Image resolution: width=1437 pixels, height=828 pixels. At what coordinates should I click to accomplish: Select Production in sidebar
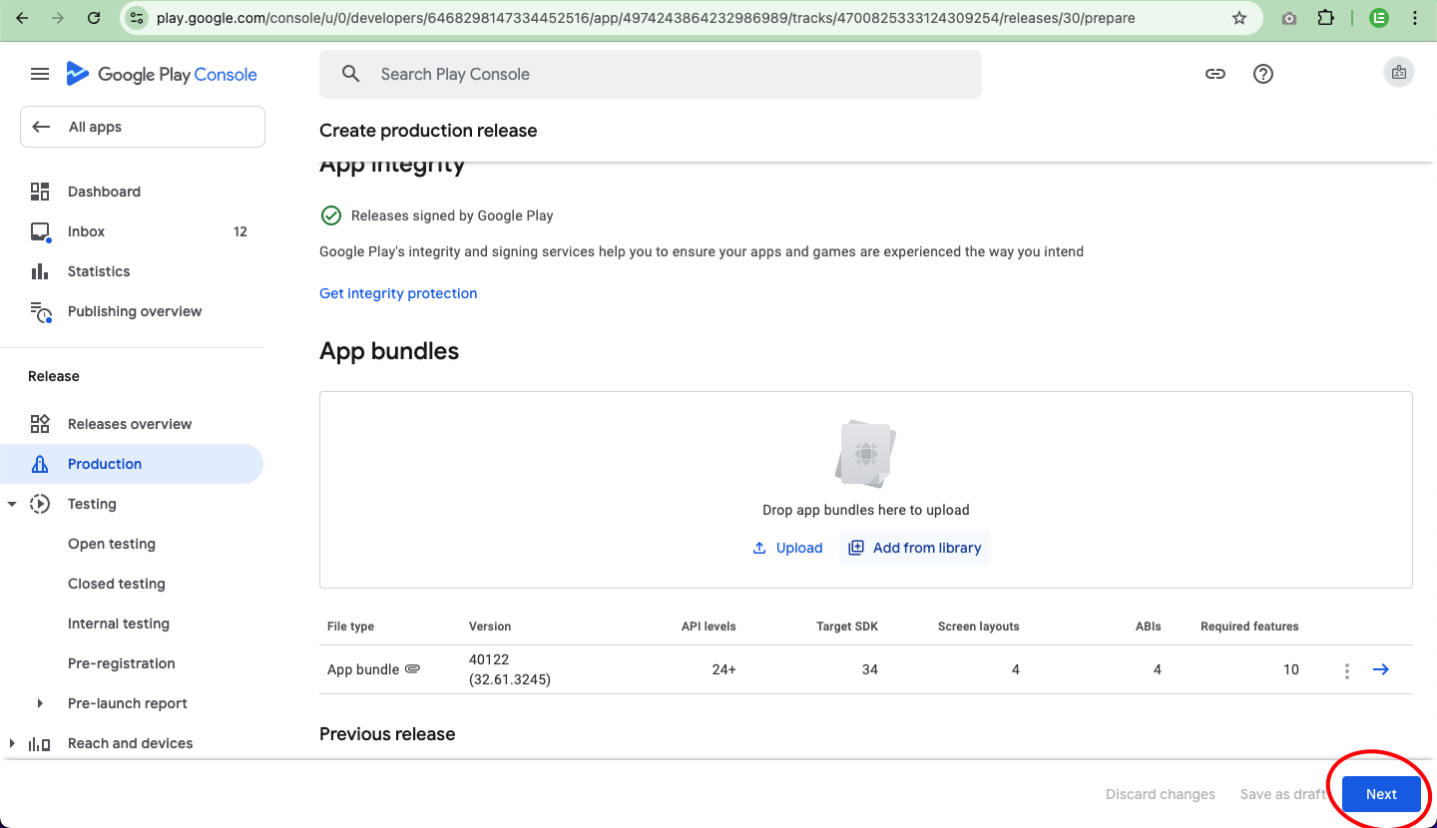click(x=132, y=464)
